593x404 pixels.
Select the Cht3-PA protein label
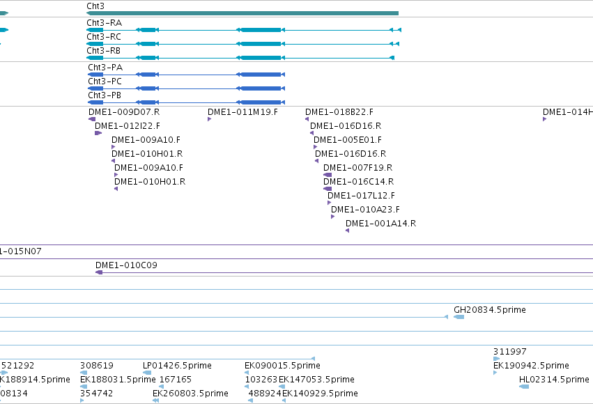point(105,68)
